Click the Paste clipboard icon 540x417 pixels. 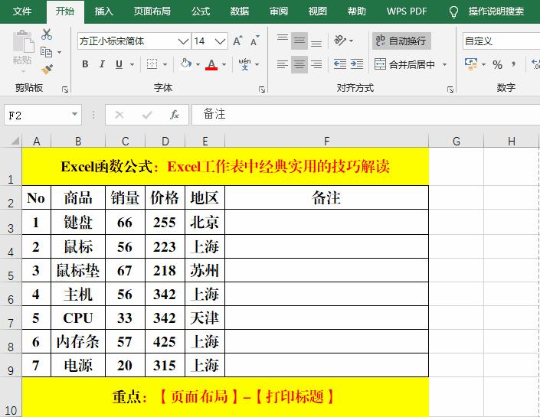tap(23, 42)
